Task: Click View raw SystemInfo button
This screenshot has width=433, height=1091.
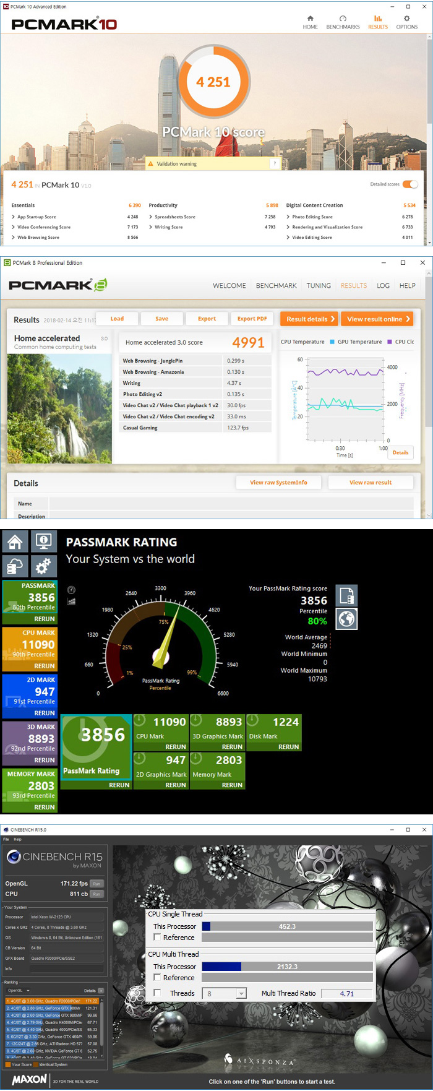Action: coord(278,483)
